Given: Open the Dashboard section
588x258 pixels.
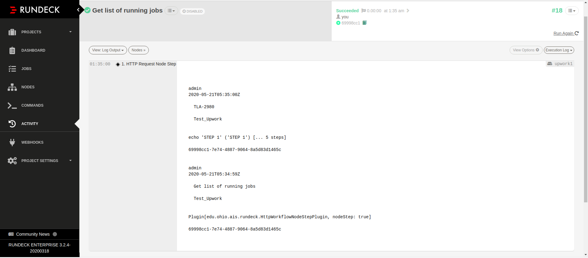Looking at the screenshot, I should point(33,50).
